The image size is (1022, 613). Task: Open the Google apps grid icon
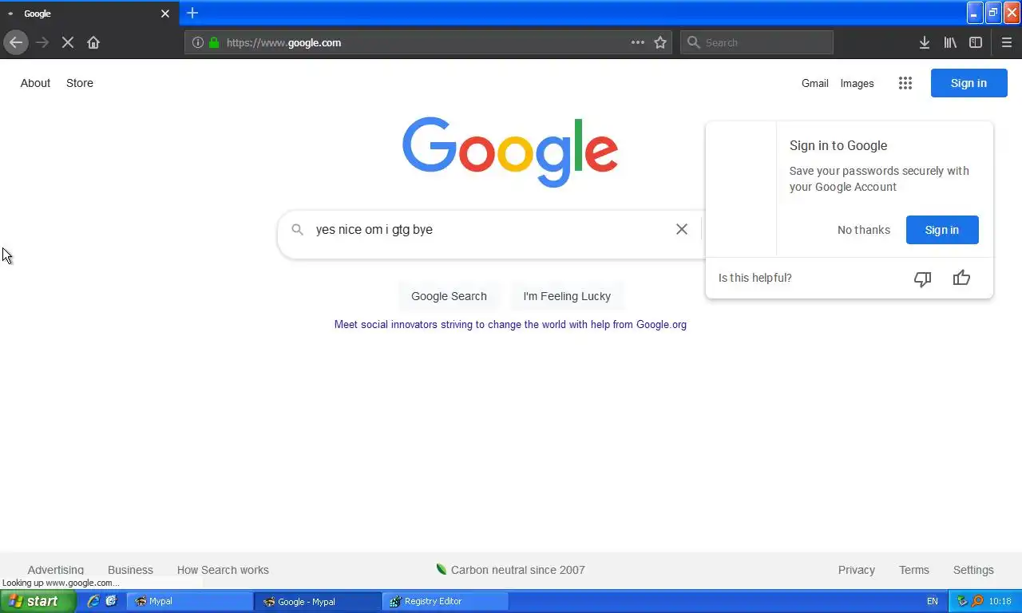905,83
